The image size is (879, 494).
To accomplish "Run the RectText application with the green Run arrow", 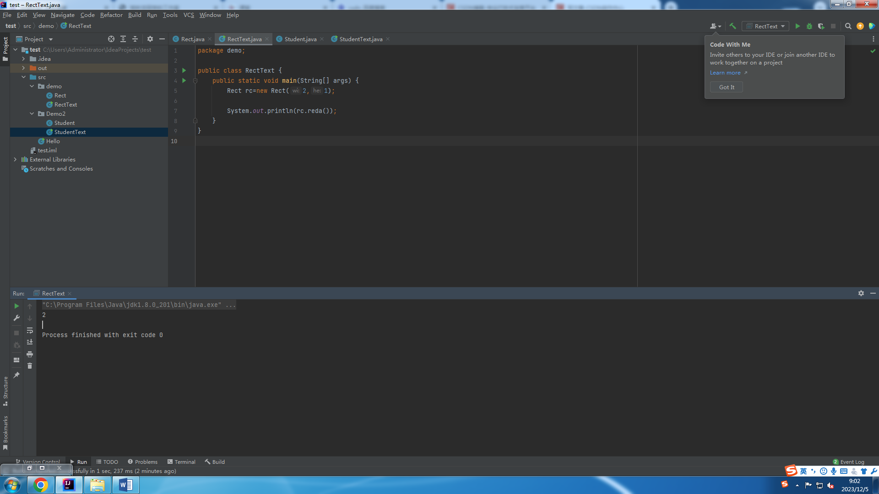I will point(798,26).
